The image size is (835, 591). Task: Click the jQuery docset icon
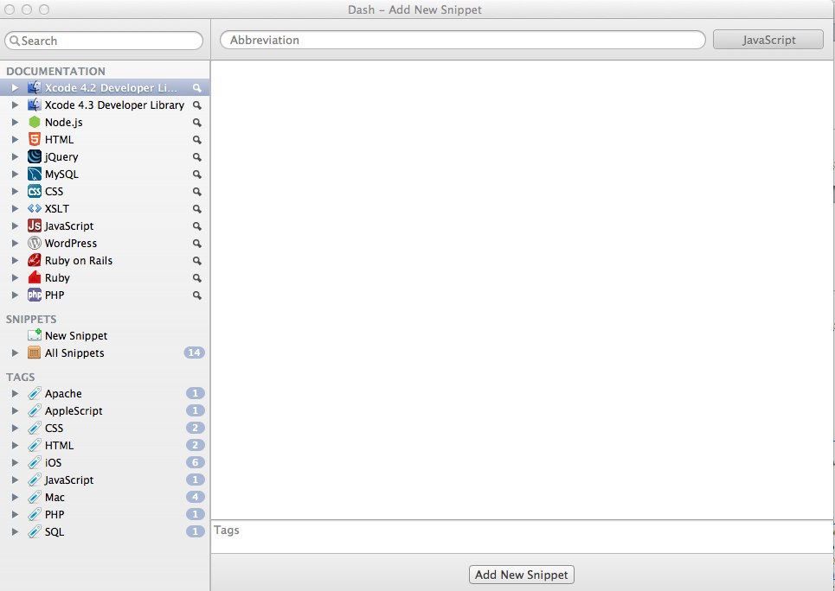pyautogui.click(x=35, y=157)
